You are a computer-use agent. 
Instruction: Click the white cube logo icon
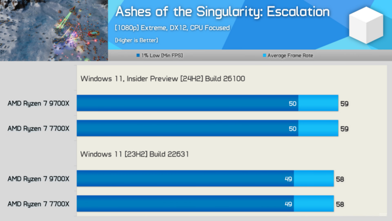[x=366, y=25]
